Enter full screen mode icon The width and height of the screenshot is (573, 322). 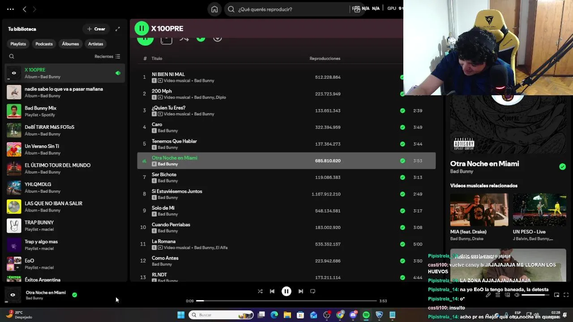tap(566, 295)
